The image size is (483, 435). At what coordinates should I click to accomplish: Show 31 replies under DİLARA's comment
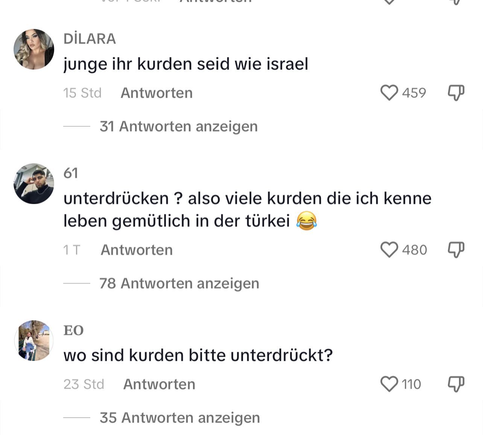point(179,126)
